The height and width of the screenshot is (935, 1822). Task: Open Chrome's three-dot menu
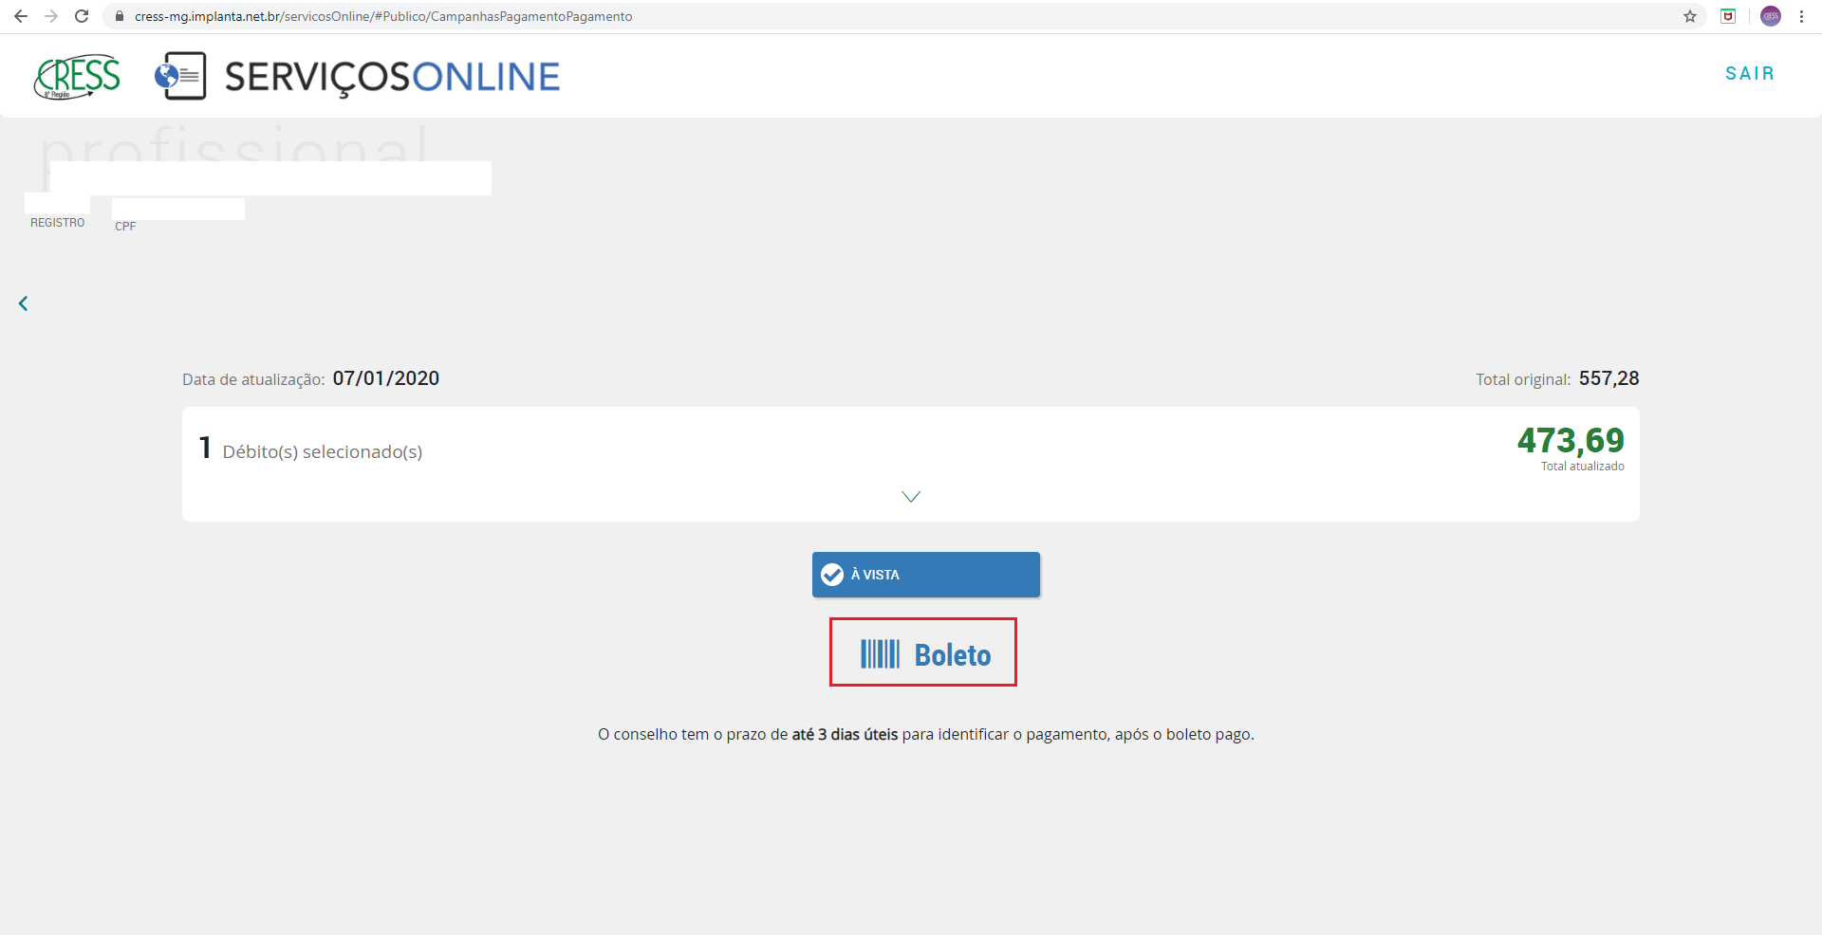click(x=1801, y=16)
